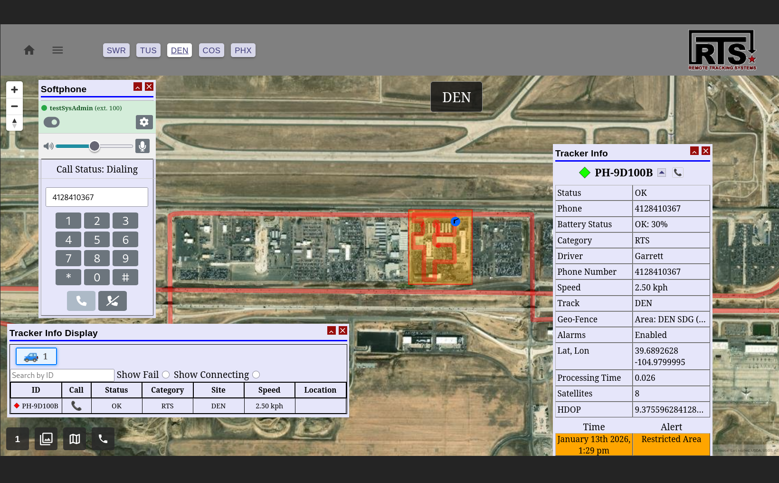Open the hamburger menu
This screenshot has height=483, width=779.
click(x=57, y=50)
